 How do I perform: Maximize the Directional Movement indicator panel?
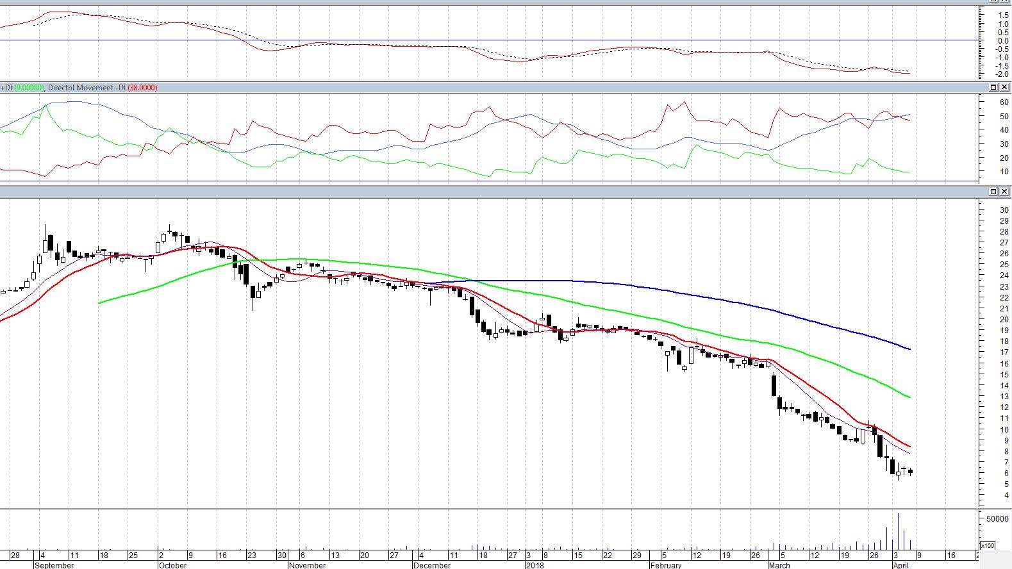(994, 87)
